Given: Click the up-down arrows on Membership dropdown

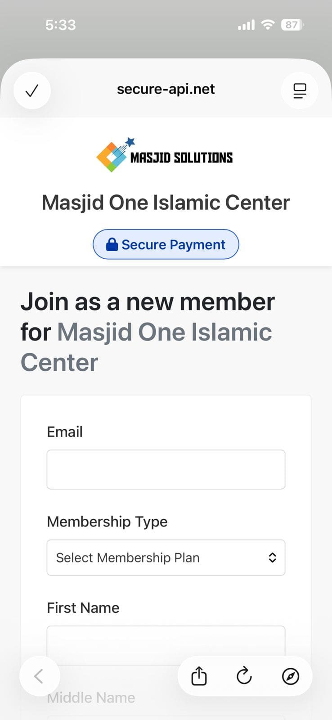Looking at the screenshot, I should [272, 558].
